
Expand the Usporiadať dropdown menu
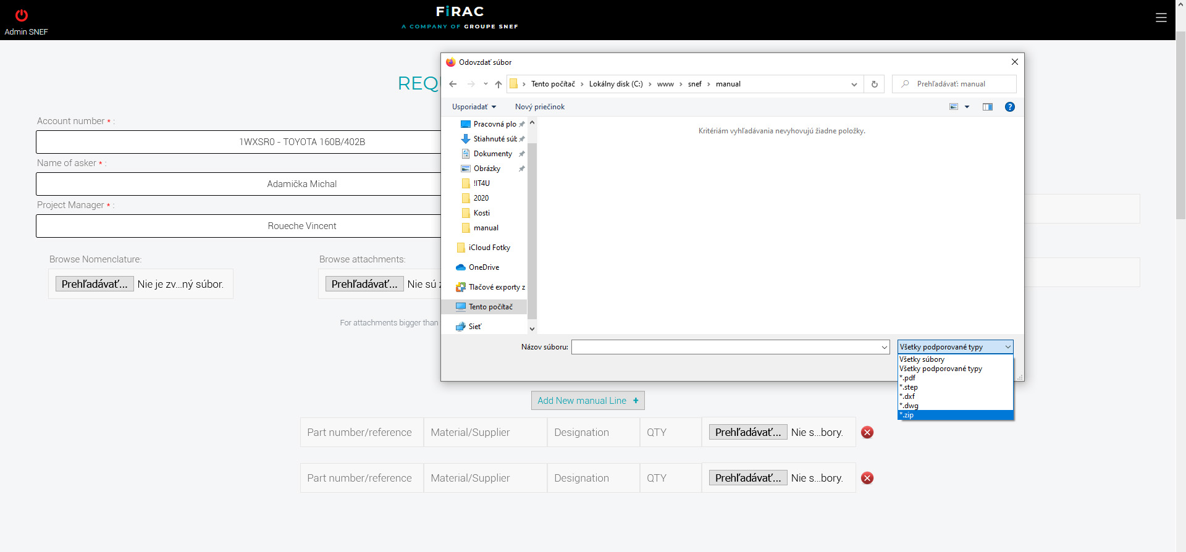(474, 107)
